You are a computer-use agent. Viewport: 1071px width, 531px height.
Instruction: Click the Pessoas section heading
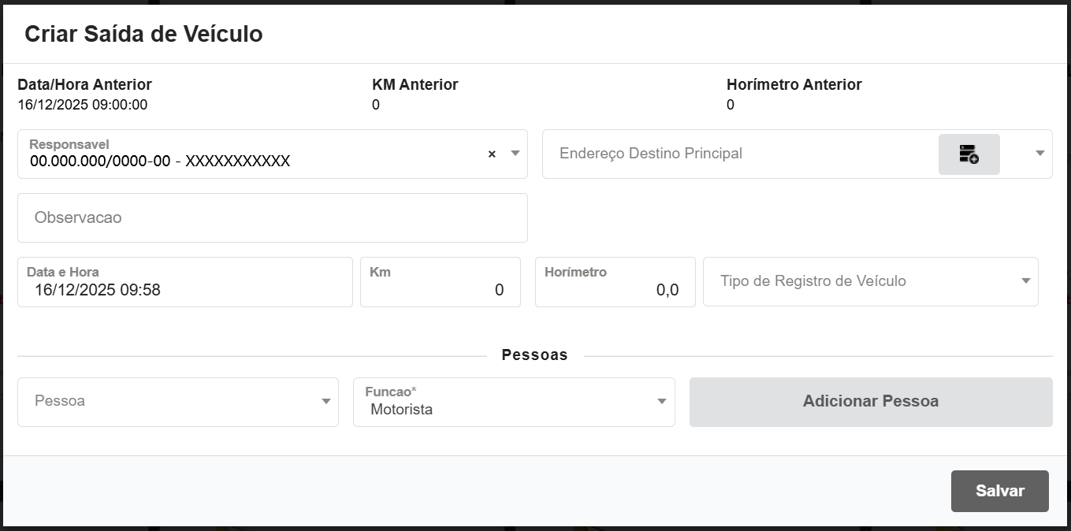[534, 355]
